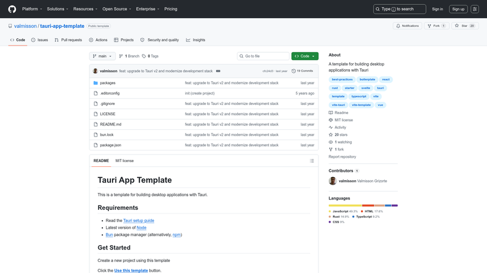Open the Bun link in Requirements
This screenshot has height=273, width=487.
(x=109, y=235)
